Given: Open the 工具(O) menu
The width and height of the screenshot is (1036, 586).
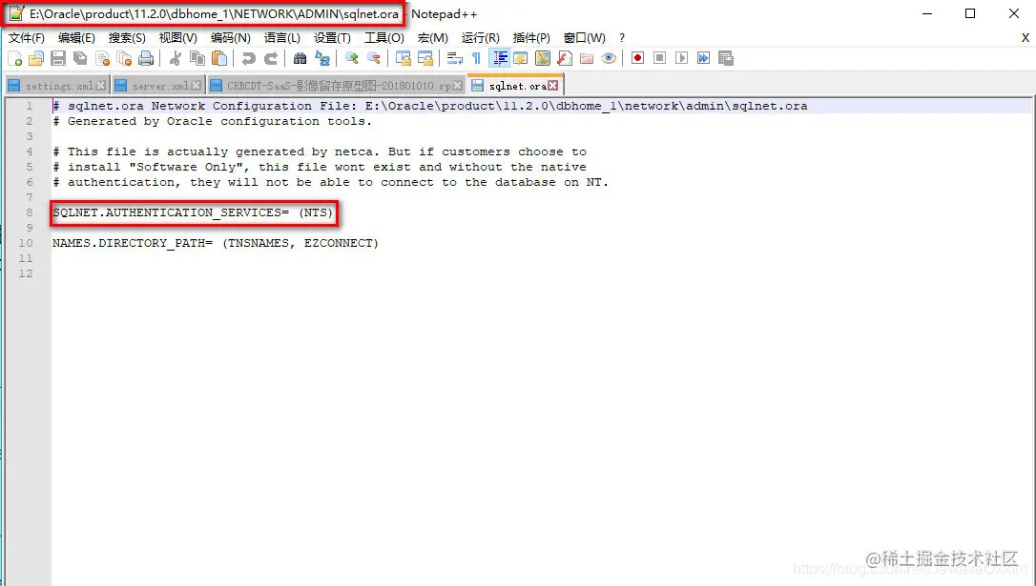Looking at the screenshot, I should [383, 37].
